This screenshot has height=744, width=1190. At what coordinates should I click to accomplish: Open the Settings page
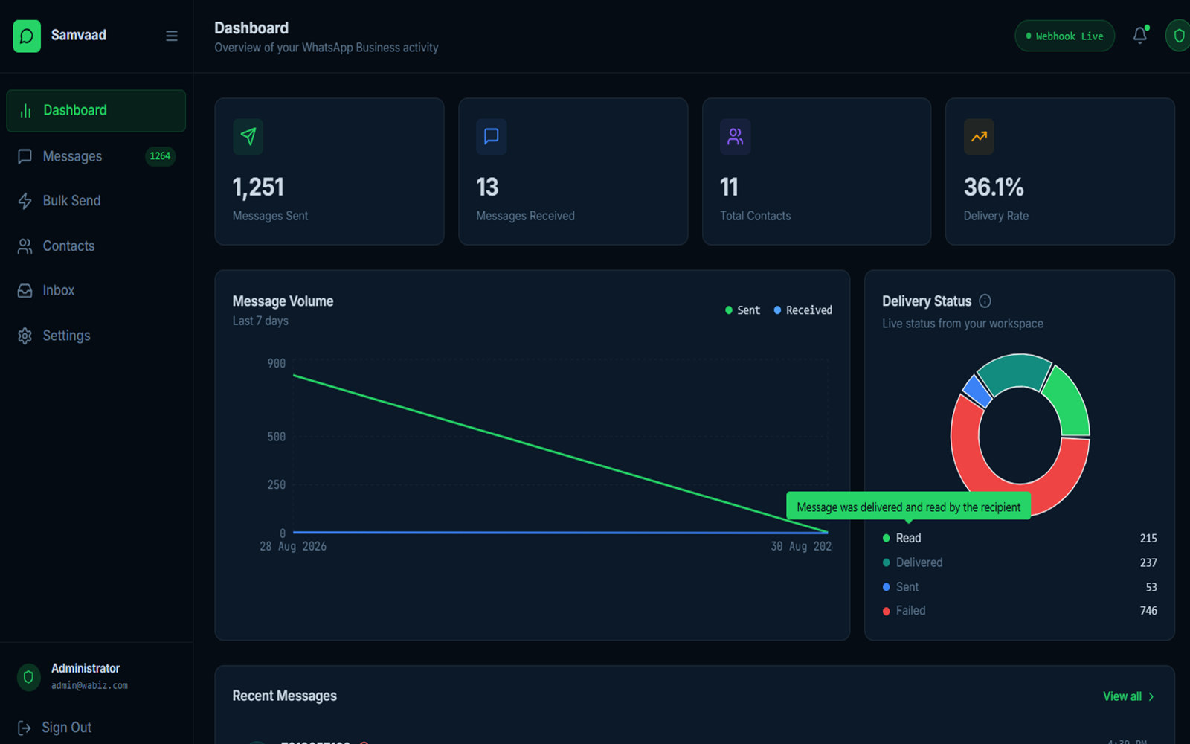click(96, 336)
